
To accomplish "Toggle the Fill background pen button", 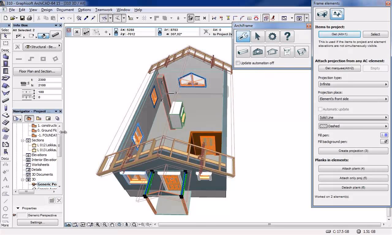I will (384, 141).
